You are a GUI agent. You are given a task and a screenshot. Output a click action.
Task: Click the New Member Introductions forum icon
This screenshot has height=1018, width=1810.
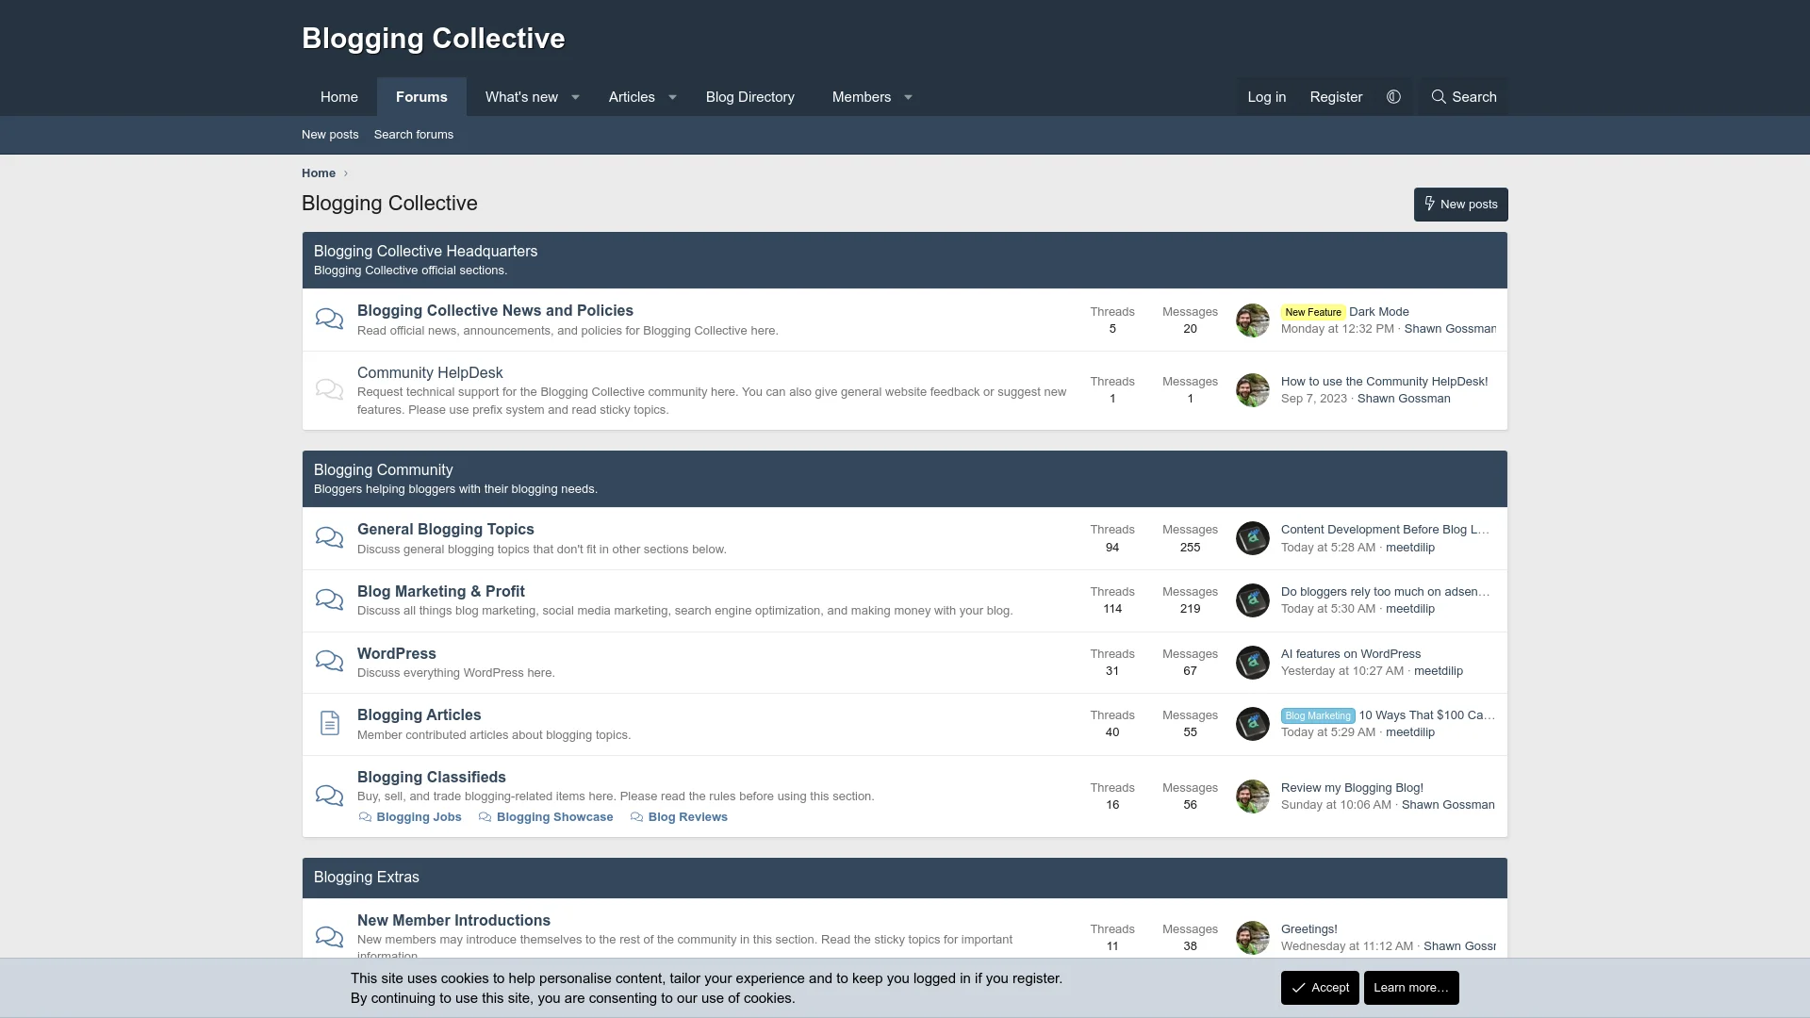328,935
